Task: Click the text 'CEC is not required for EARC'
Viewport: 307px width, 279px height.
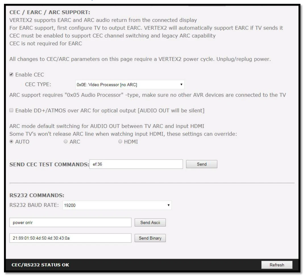Action: pos(45,43)
